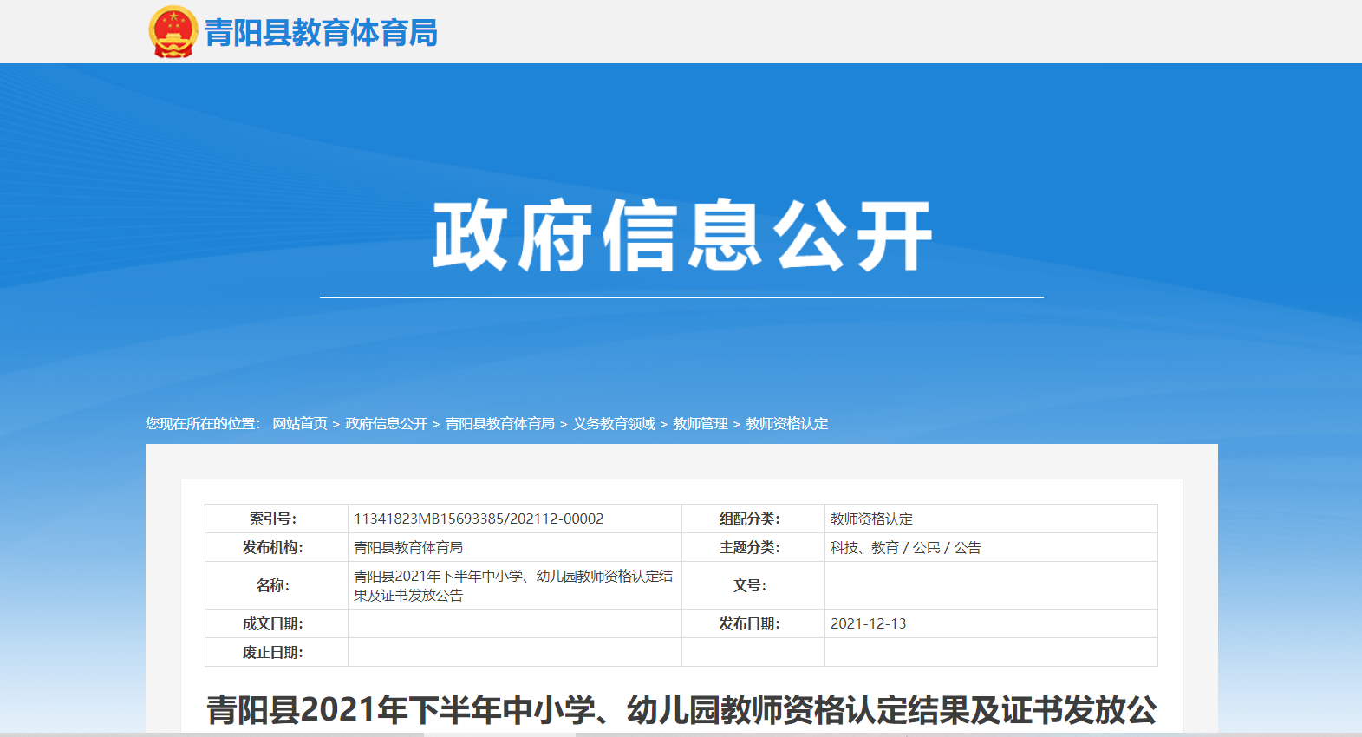Click the 索引号 label cell
Viewport: 1362px width, 737px height.
click(273, 519)
